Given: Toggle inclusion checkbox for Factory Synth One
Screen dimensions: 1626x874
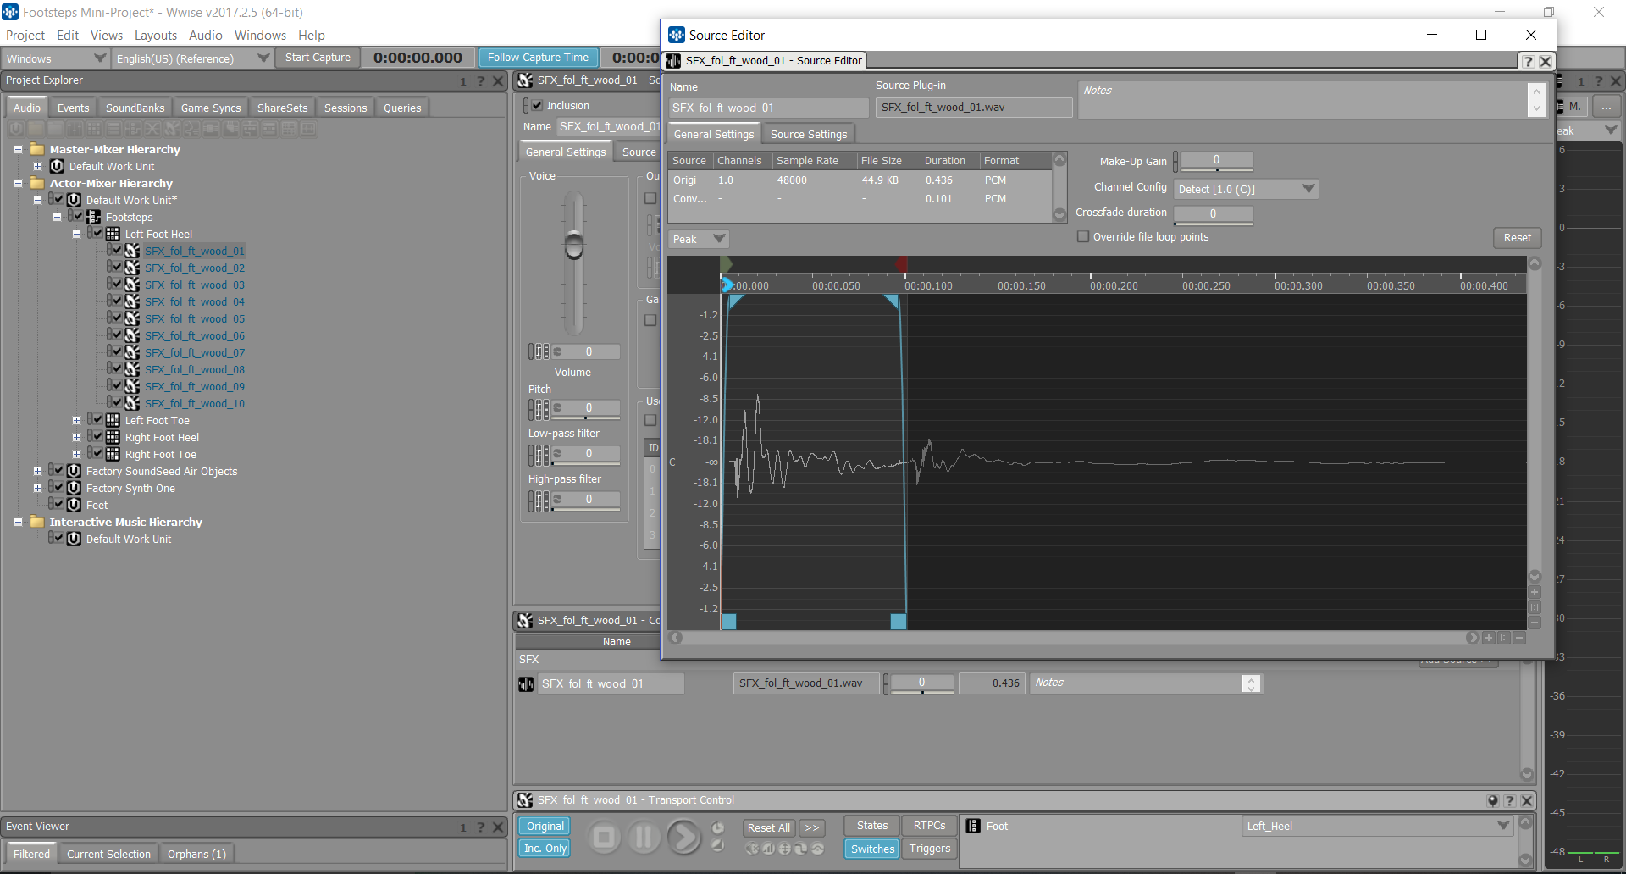Looking at the screenshot, I should (x=58, y=486).
